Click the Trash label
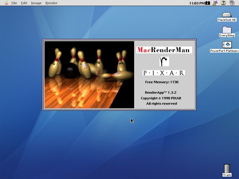The height and width of the screenshot is (179, 239). click(227, 175)
